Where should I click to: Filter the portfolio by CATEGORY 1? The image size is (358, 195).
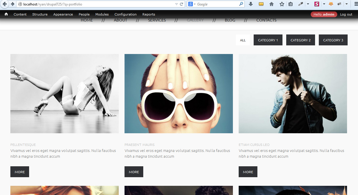coord(268,40)
